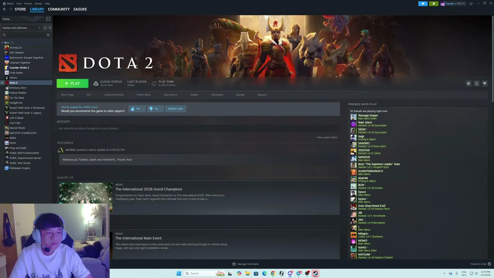494x278 pixels.
Task: Go forward with the navigation arrow
Action: pyautogui.click(x=10, y=9)
